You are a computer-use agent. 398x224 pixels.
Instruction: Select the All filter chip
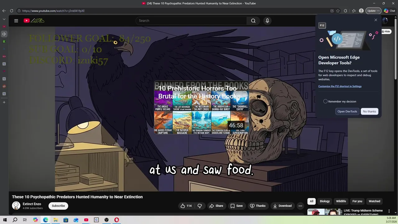point(312,201)
